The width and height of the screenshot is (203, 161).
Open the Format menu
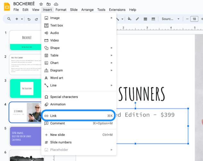[61, 10]
